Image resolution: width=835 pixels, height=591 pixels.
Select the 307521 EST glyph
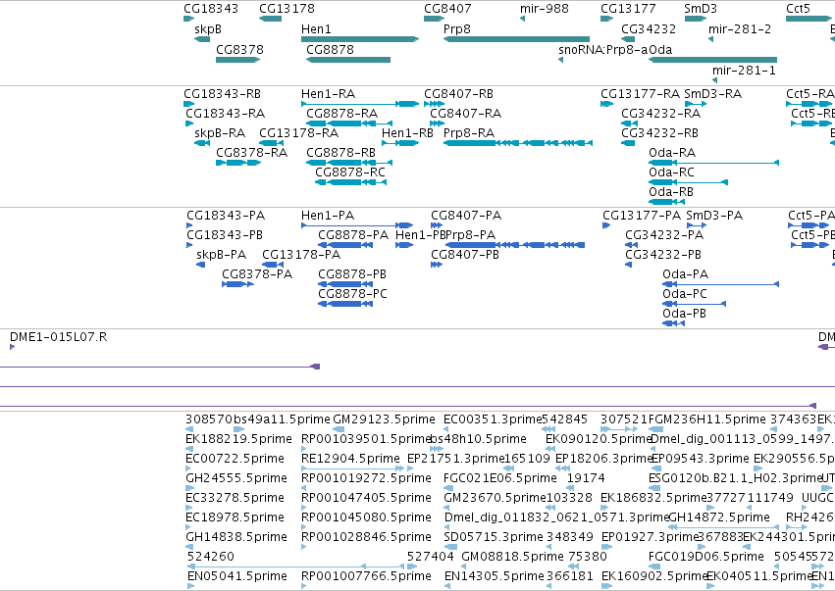point(619,429)
